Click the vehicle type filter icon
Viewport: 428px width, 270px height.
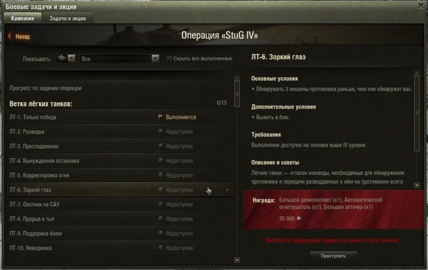coord(62,58)
